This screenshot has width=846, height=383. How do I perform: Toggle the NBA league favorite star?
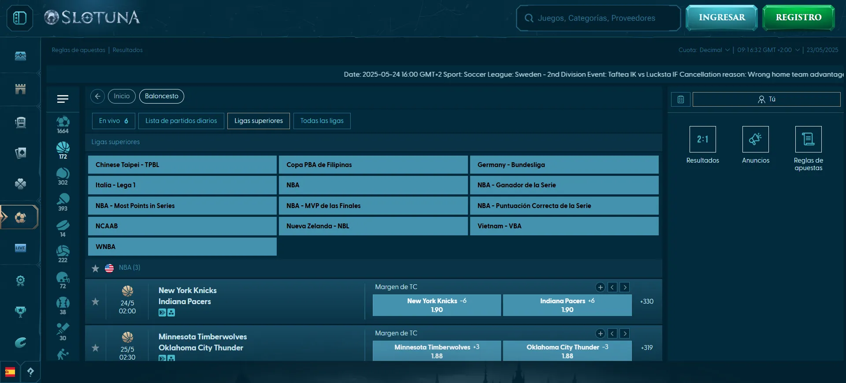[x=95, y=268]
